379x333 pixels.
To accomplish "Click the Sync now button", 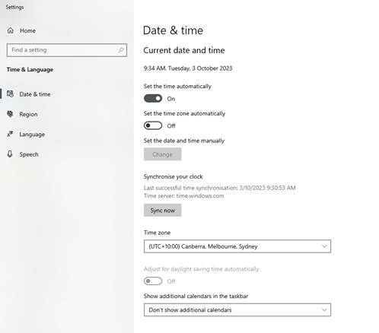I will coord(163,211).
